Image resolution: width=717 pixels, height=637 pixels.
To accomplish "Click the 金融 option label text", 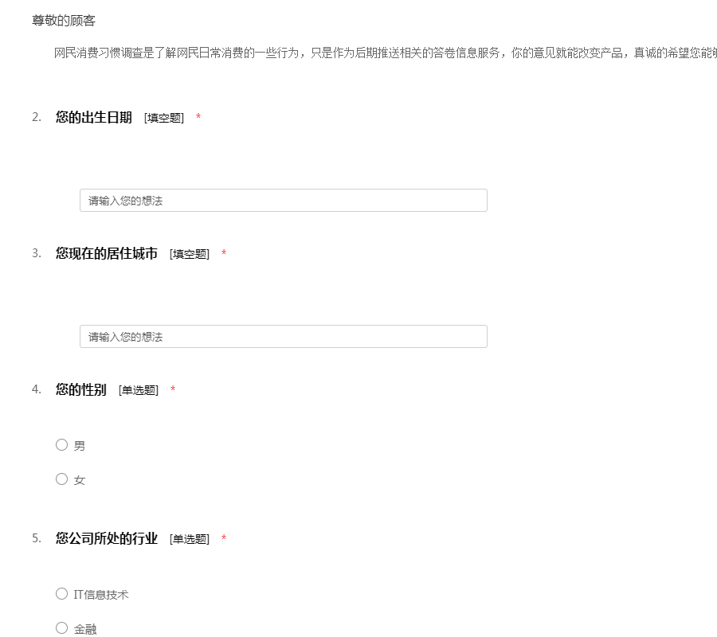I will [85, 629].
